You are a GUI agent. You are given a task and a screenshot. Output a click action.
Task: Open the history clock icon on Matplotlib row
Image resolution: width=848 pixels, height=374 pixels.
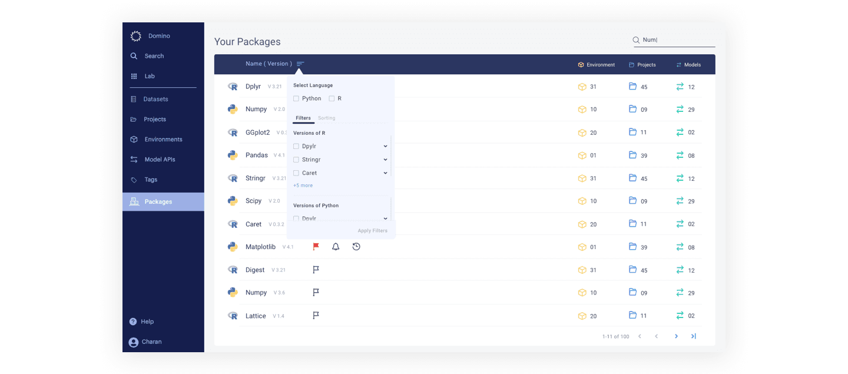click(356, 247)
